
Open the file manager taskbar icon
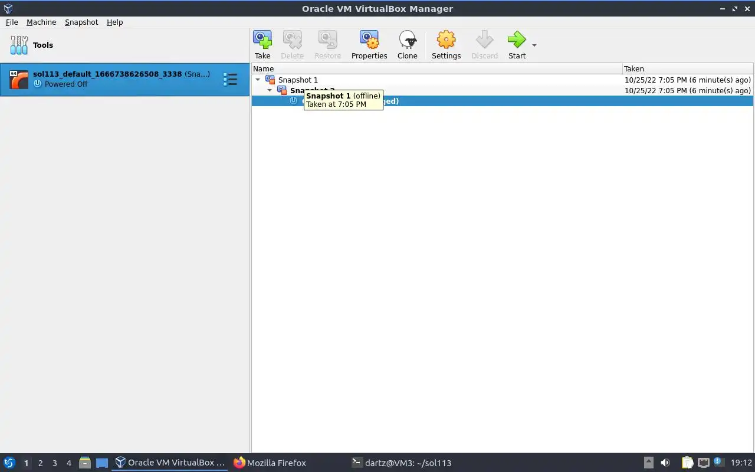click(x=85, y=463)
